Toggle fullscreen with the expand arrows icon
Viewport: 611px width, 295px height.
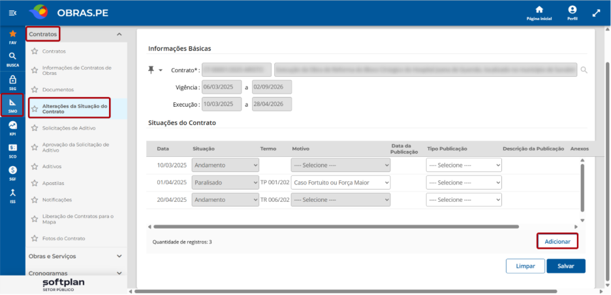[x=596, y=13]
